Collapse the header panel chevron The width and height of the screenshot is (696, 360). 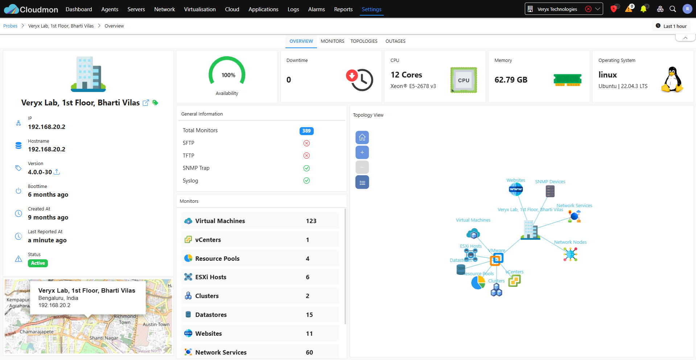[685, 38]
